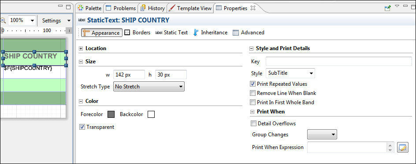Pick the Backcolor white swatch
This screenshot has height=164, width=416.
tap(151, 114)
